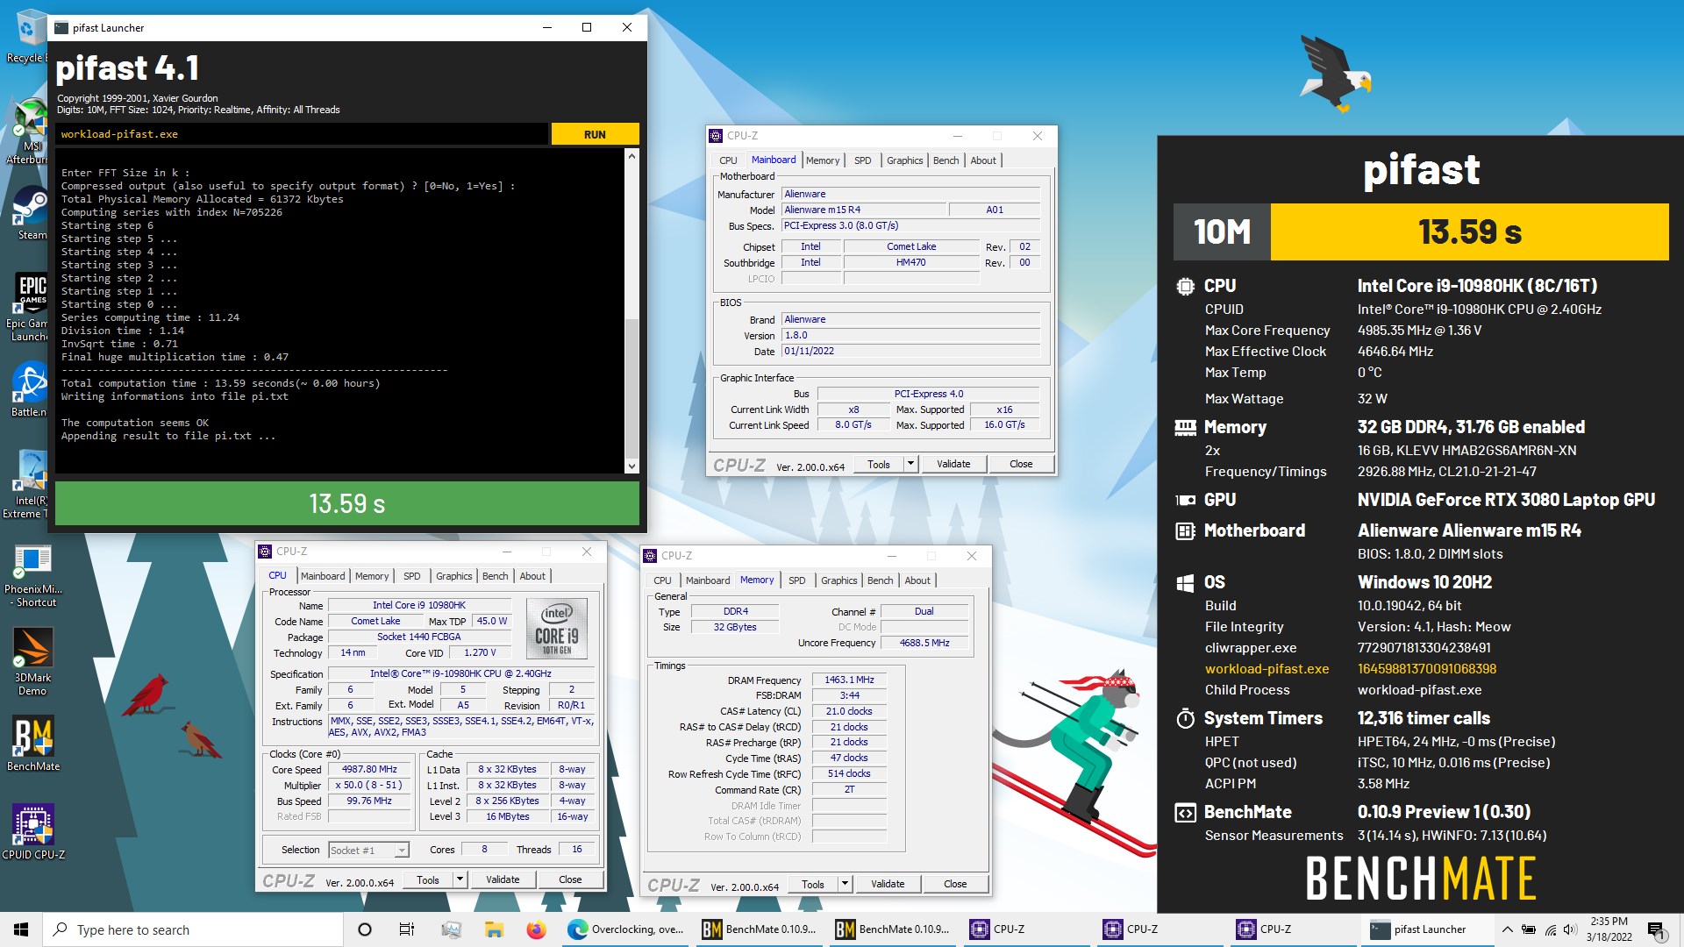The image size is (1684, 947).
Task: Open Graphics tab in memory CPU-Z window
Action: pyautogui.click(x=838, y=580)
